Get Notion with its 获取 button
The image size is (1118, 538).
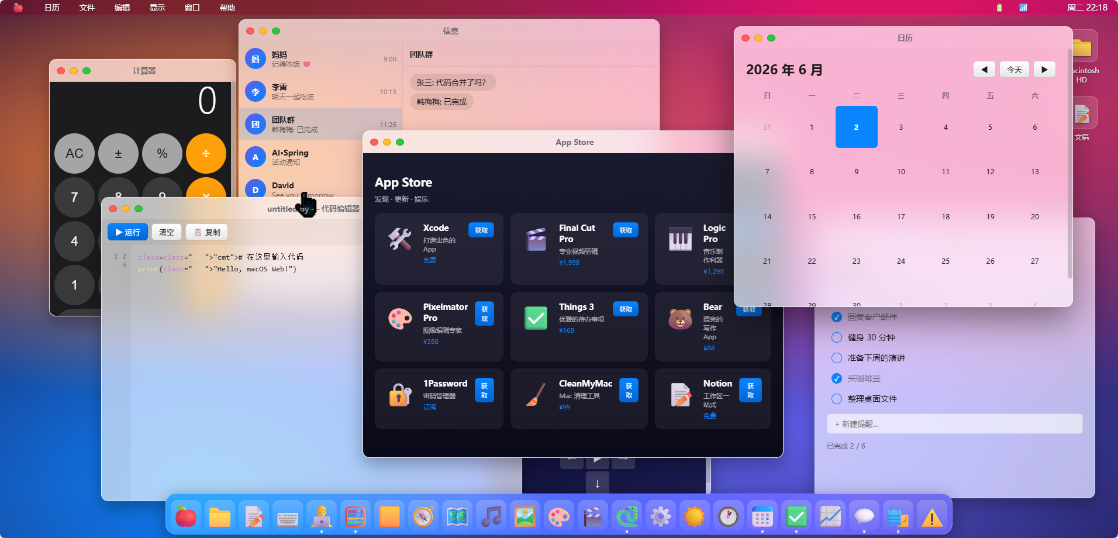[x=751, y=391]
